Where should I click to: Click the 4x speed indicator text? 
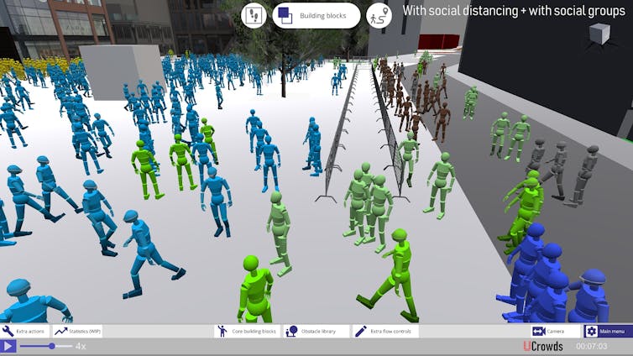81,346
